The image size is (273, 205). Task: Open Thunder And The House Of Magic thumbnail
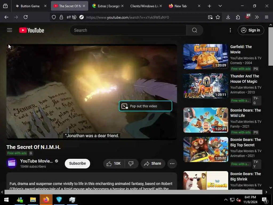click(x=206, y=86)
